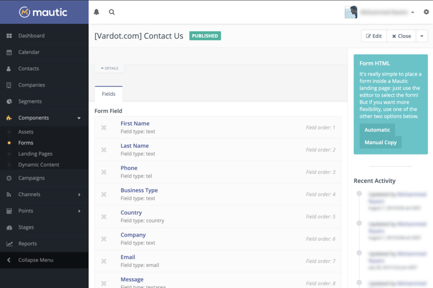Screen dimensions: 433x288
Task: Open the Last Name field link
Action: [135, 146]
